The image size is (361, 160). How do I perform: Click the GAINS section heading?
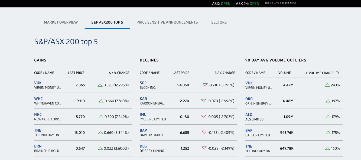pos(40,60)
